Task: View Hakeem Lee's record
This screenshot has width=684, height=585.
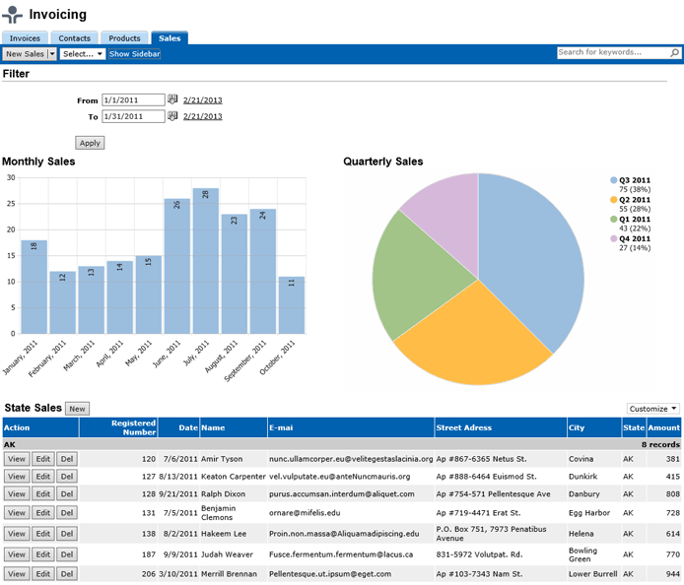Action: [x=17, y=534]
